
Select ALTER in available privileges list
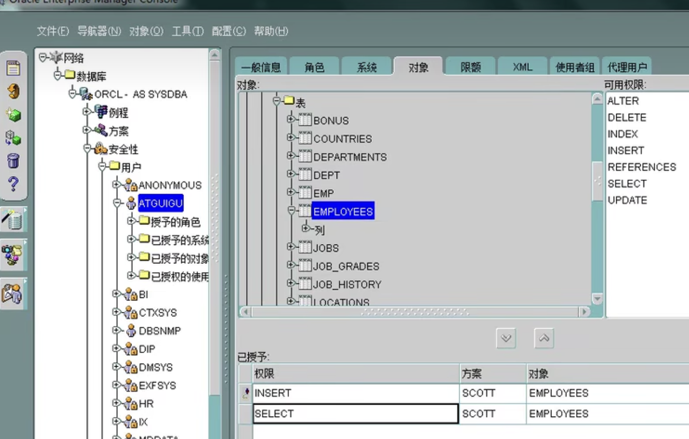click(623, 101)
